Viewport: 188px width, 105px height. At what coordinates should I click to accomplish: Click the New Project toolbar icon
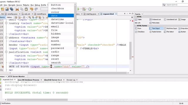(3, 9)
